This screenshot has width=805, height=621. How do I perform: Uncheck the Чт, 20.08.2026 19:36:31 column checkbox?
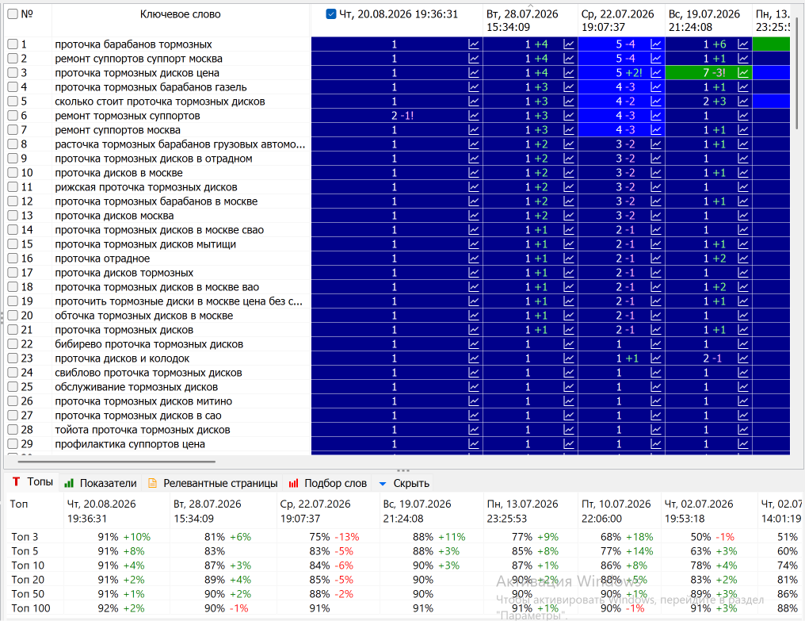click(x=331, y=14)
